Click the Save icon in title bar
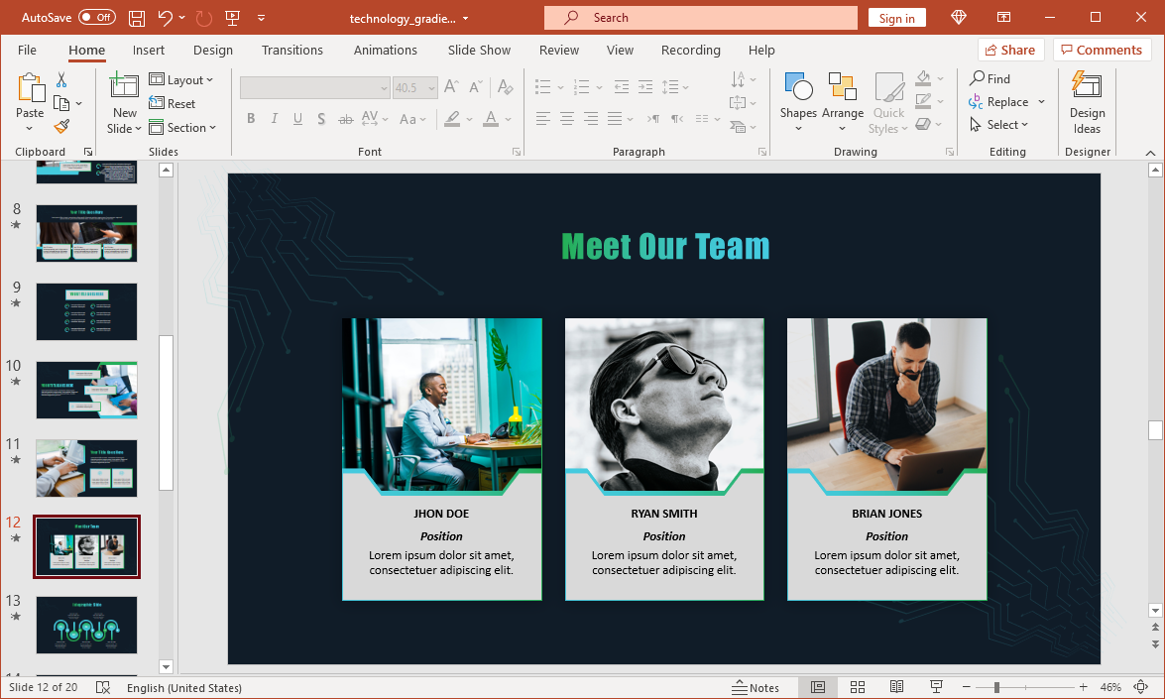Image resolution: width=1165 pixels, height=699 pixels. [x=137, y=18]
